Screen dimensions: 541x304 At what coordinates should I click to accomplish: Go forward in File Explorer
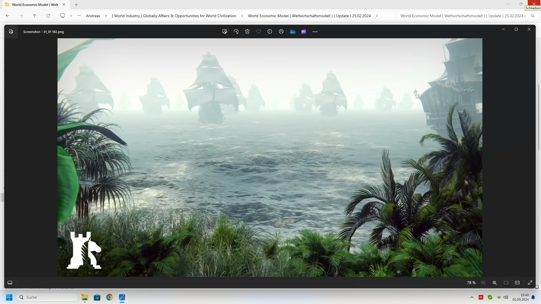(x=21, y=16)
